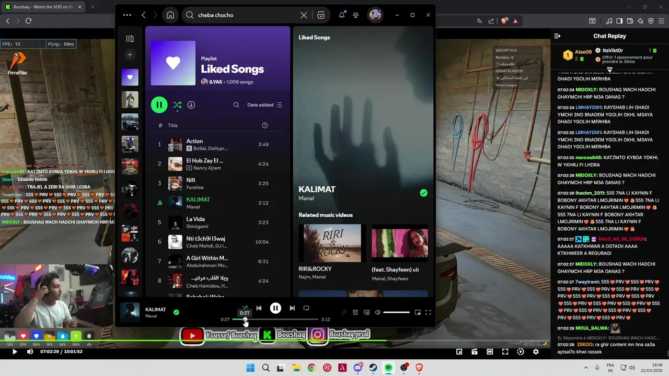Skip to next track
The image size is (669, 376).
point(292,308)
